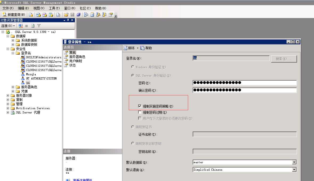Enable 强制密码过期 checkbox
Screen dimensions: 314x181
click(x=140, y=112)
